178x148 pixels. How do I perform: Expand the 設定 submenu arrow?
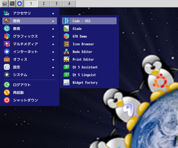click(53, 67)
